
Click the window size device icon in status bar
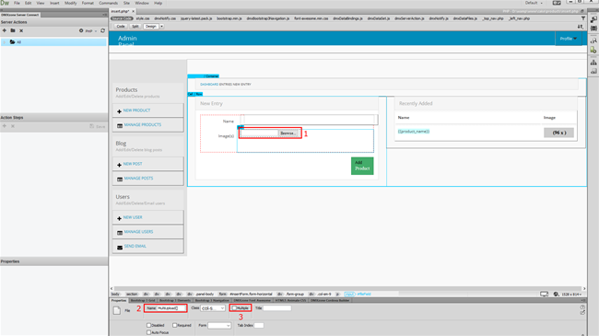click(x=544, y=294)
